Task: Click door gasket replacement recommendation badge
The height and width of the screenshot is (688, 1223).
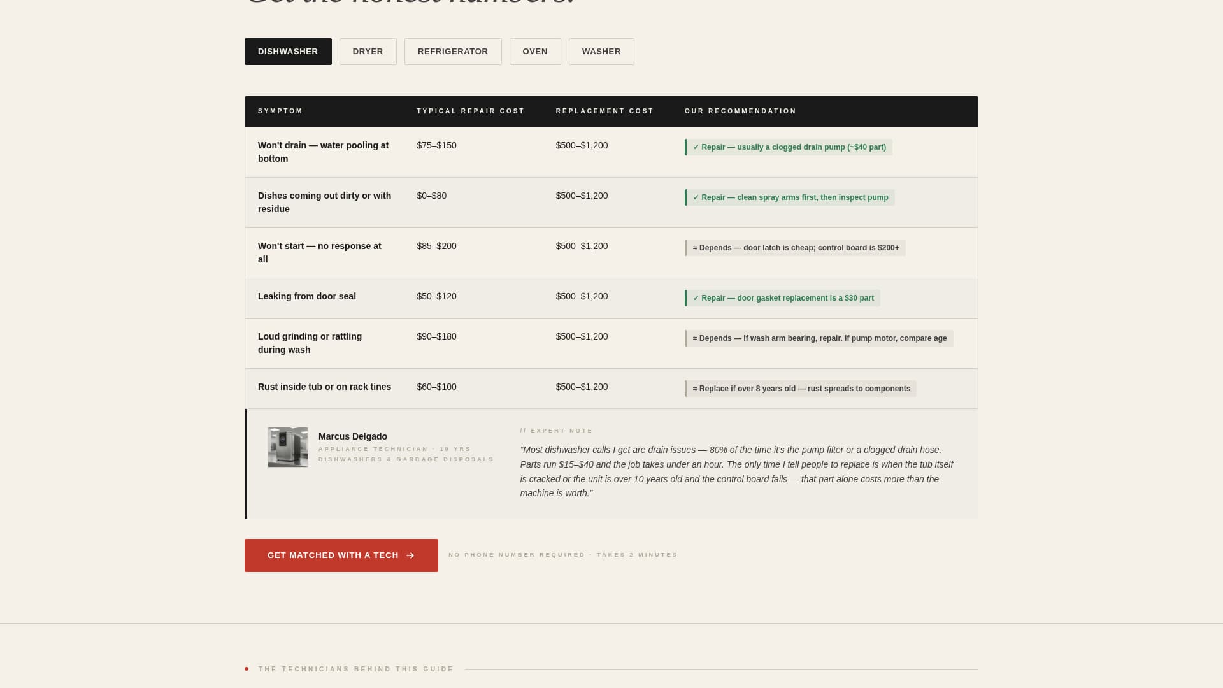Action: click(x=782, y=298)
